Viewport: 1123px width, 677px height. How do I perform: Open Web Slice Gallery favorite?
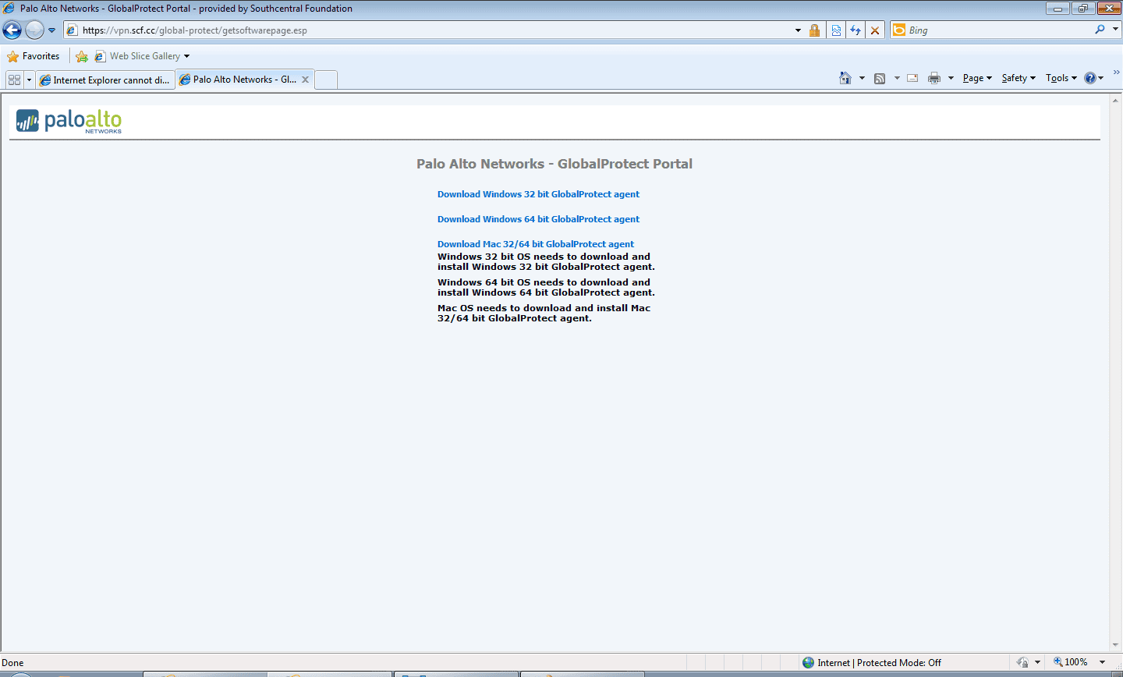point(137,56)
